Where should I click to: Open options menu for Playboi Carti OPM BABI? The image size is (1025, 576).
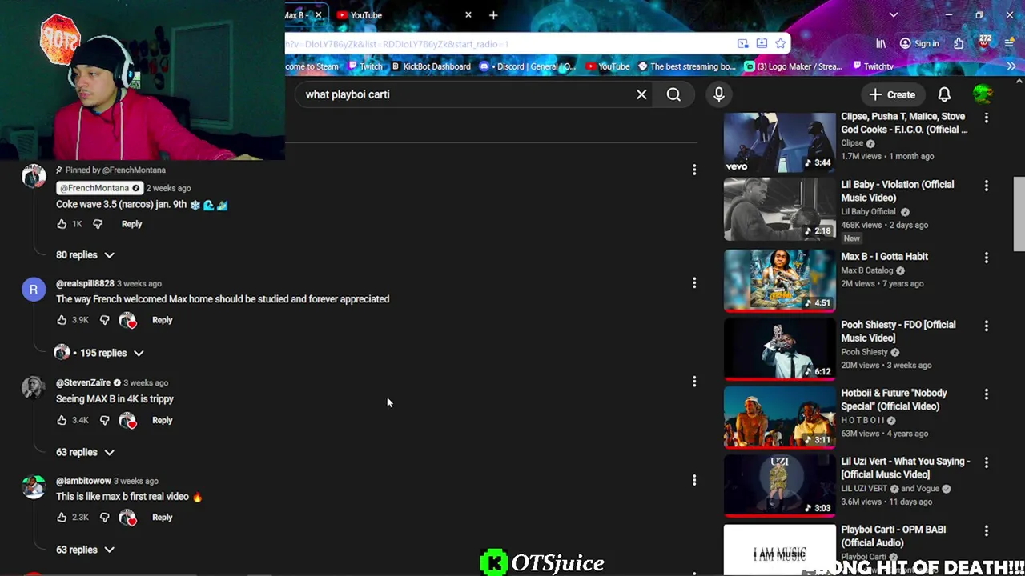click(x=986, y=530)
